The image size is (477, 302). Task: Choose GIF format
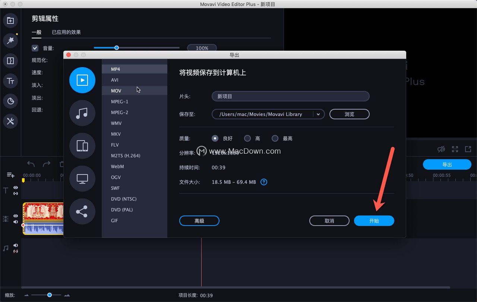[x=135, y=220]
